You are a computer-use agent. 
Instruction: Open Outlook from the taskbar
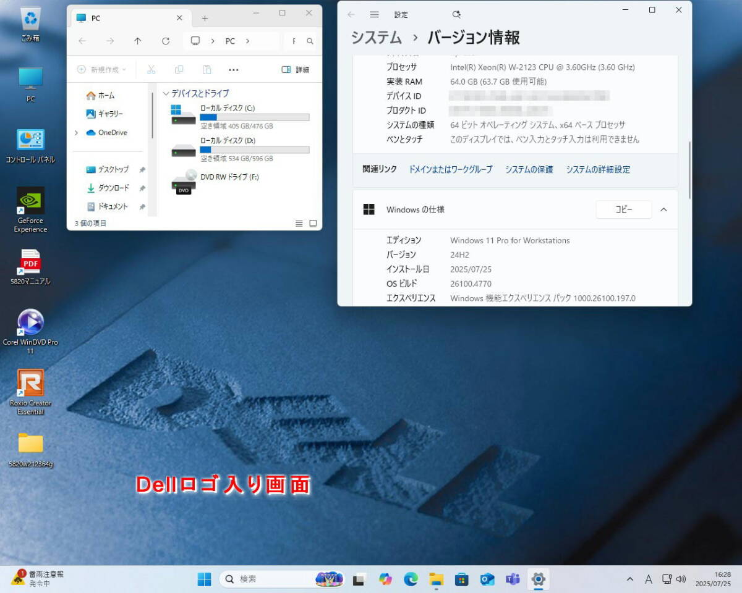coord(487,579)
